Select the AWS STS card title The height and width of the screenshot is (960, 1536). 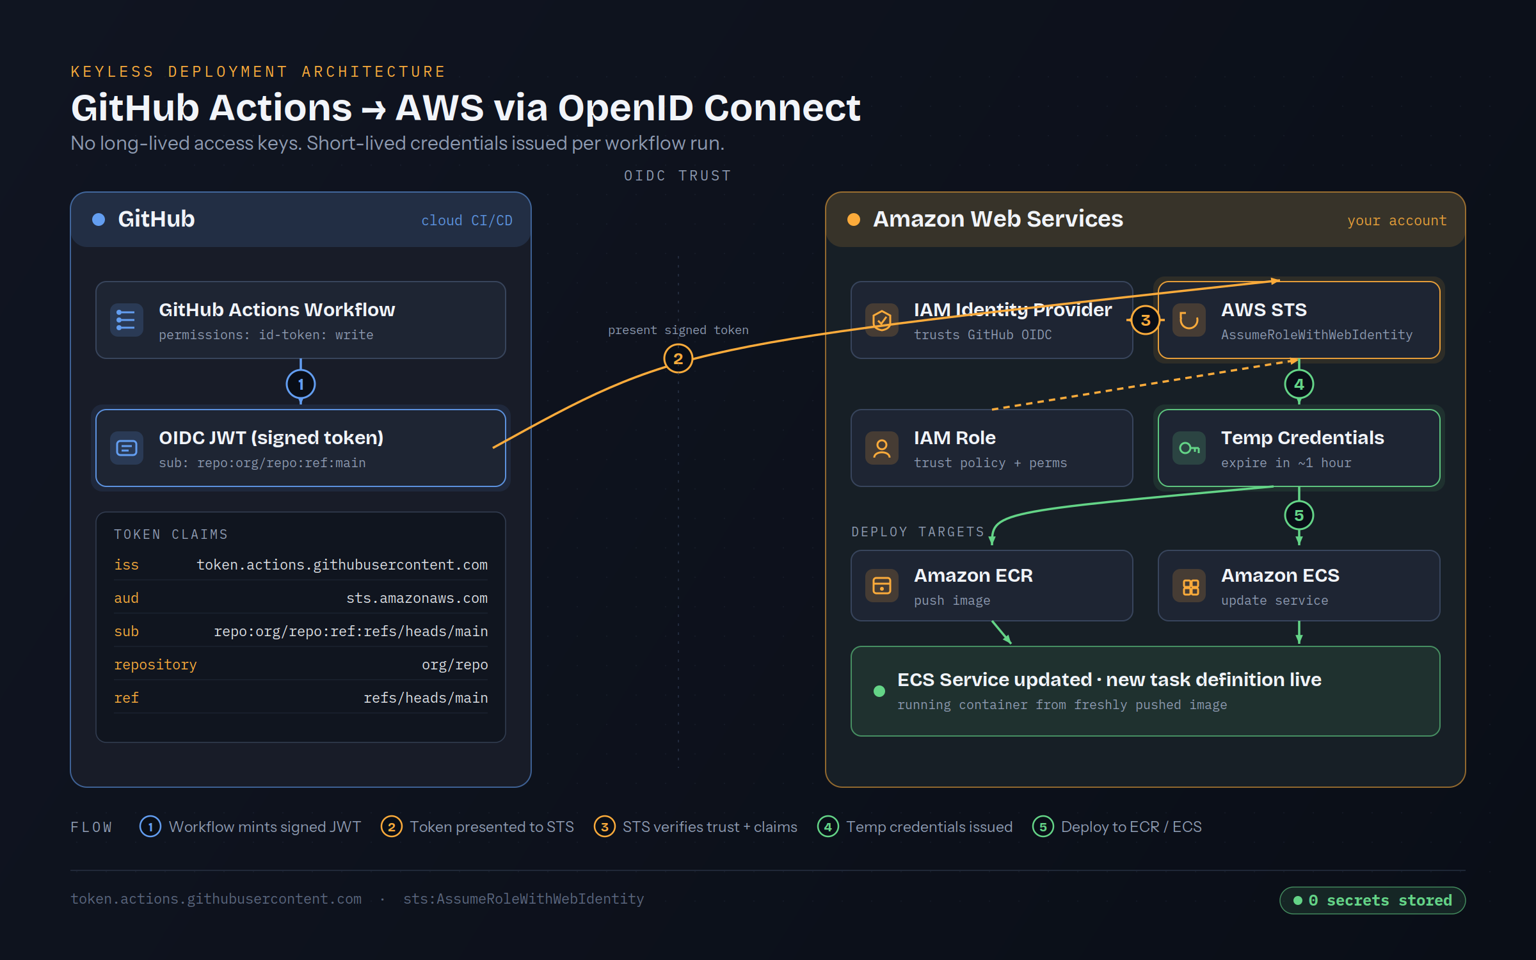1263,310
